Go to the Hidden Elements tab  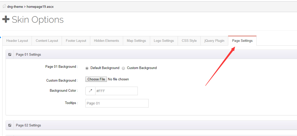(x=106, y=41)
